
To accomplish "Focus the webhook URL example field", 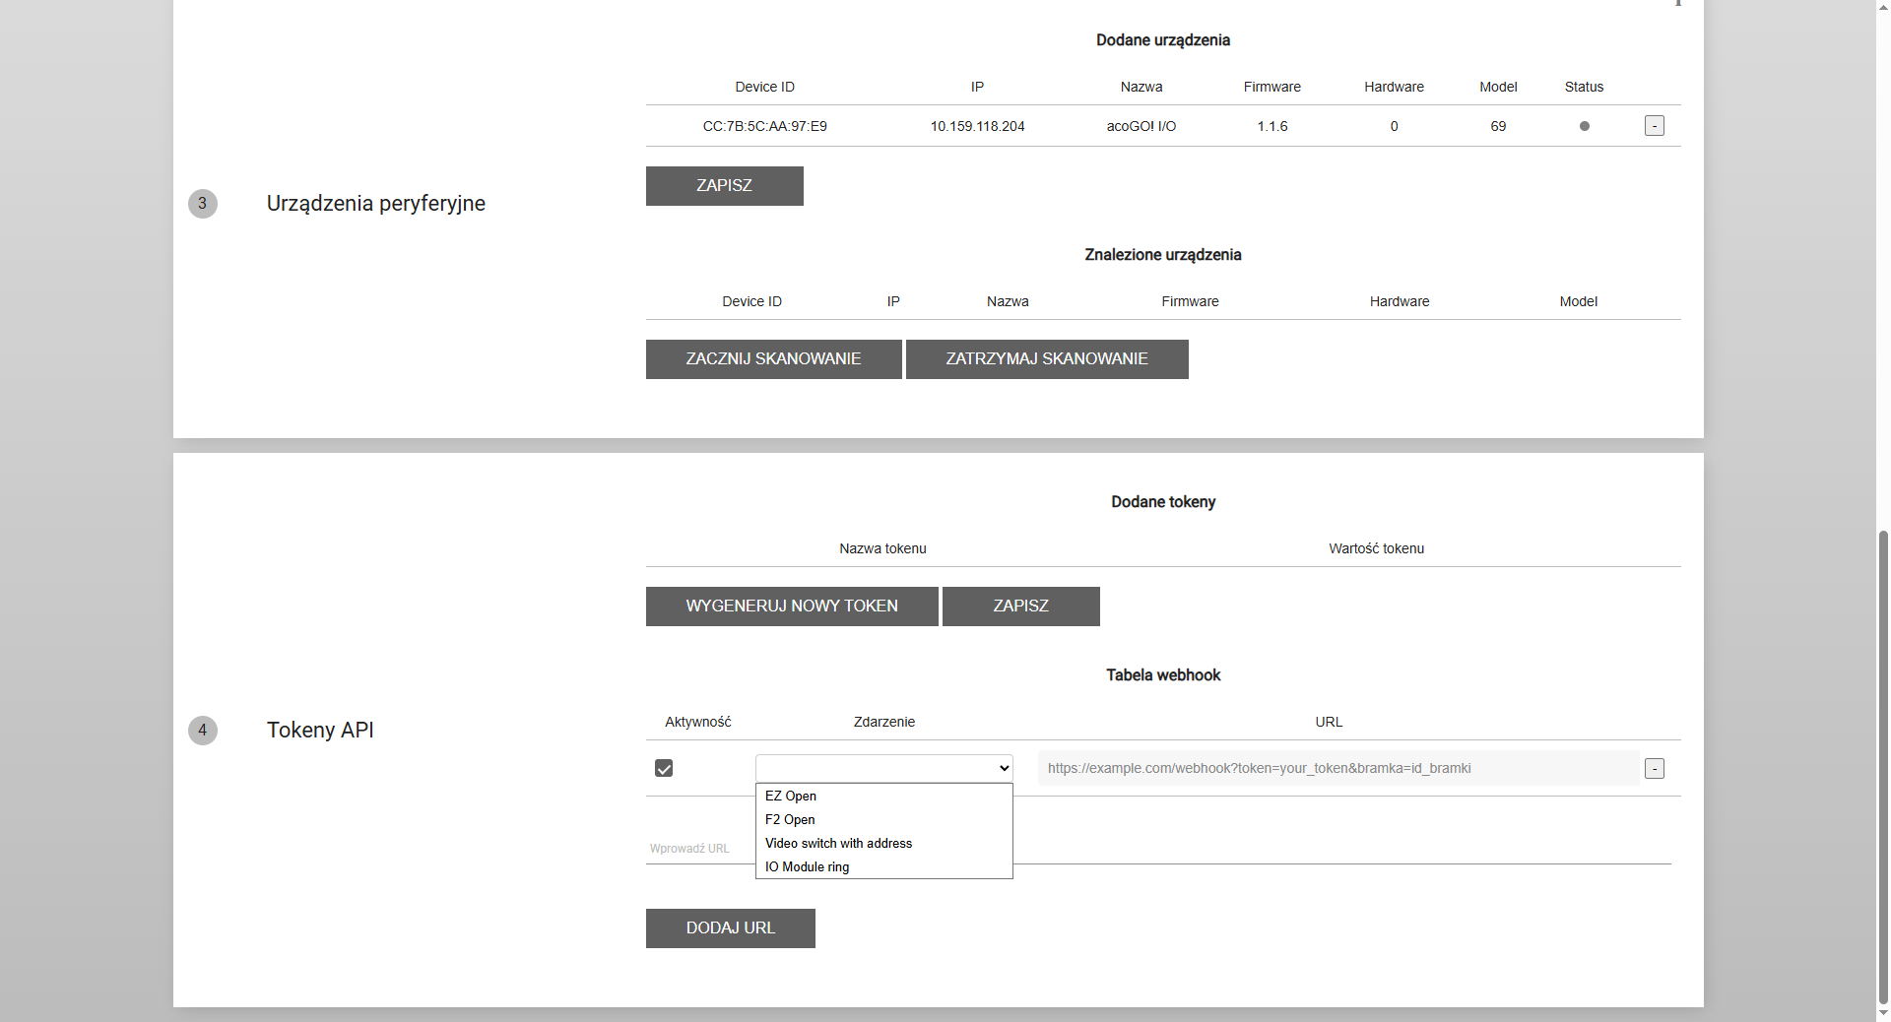I will 1337,769.
